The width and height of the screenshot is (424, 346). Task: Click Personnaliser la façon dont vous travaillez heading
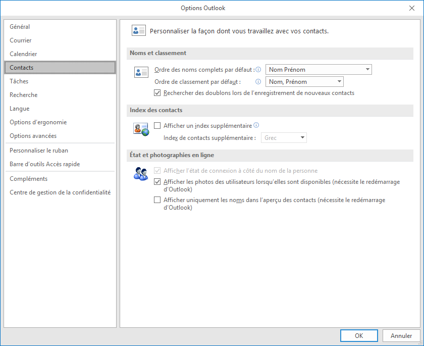(239, 31)
